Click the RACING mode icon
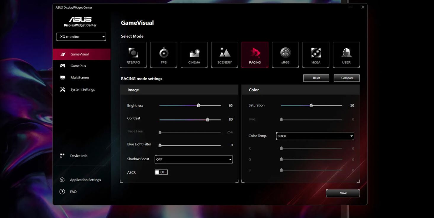The width and height of the screenshot is (434, 218). pyautogui.click(x=255, y=55)
